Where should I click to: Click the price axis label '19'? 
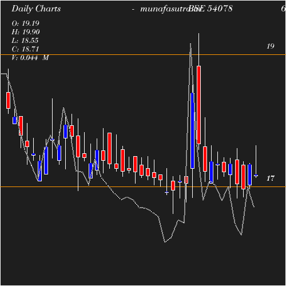pos(271,46)
